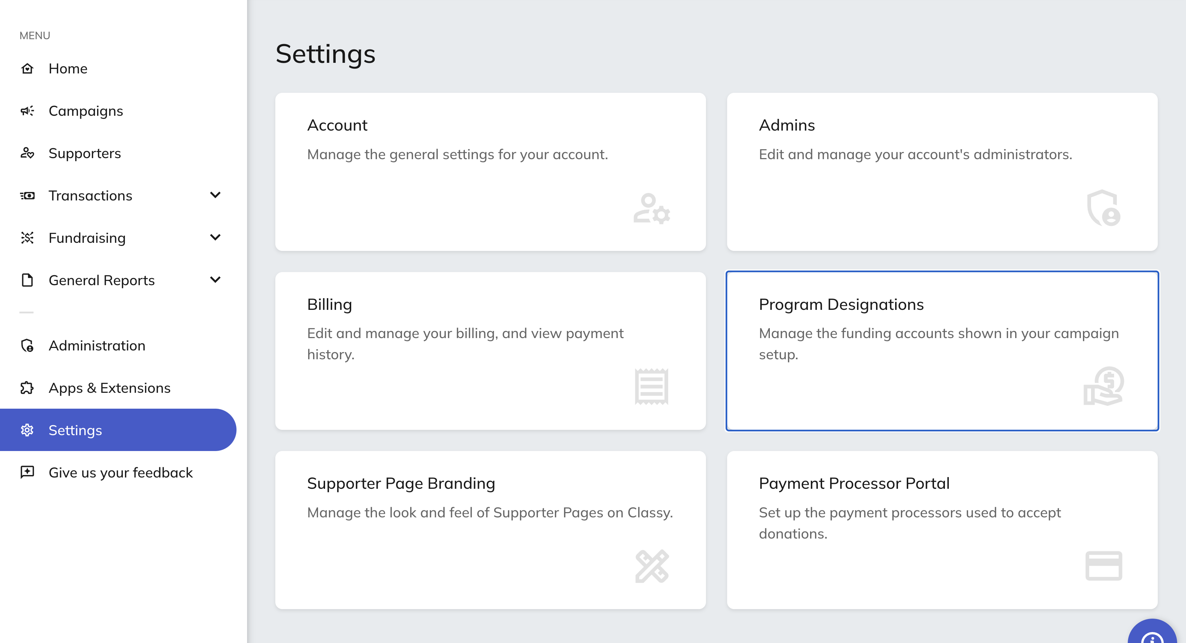Go to Home in the menu
This screenshot has width=1186, height=643.
tap(68, 68)
